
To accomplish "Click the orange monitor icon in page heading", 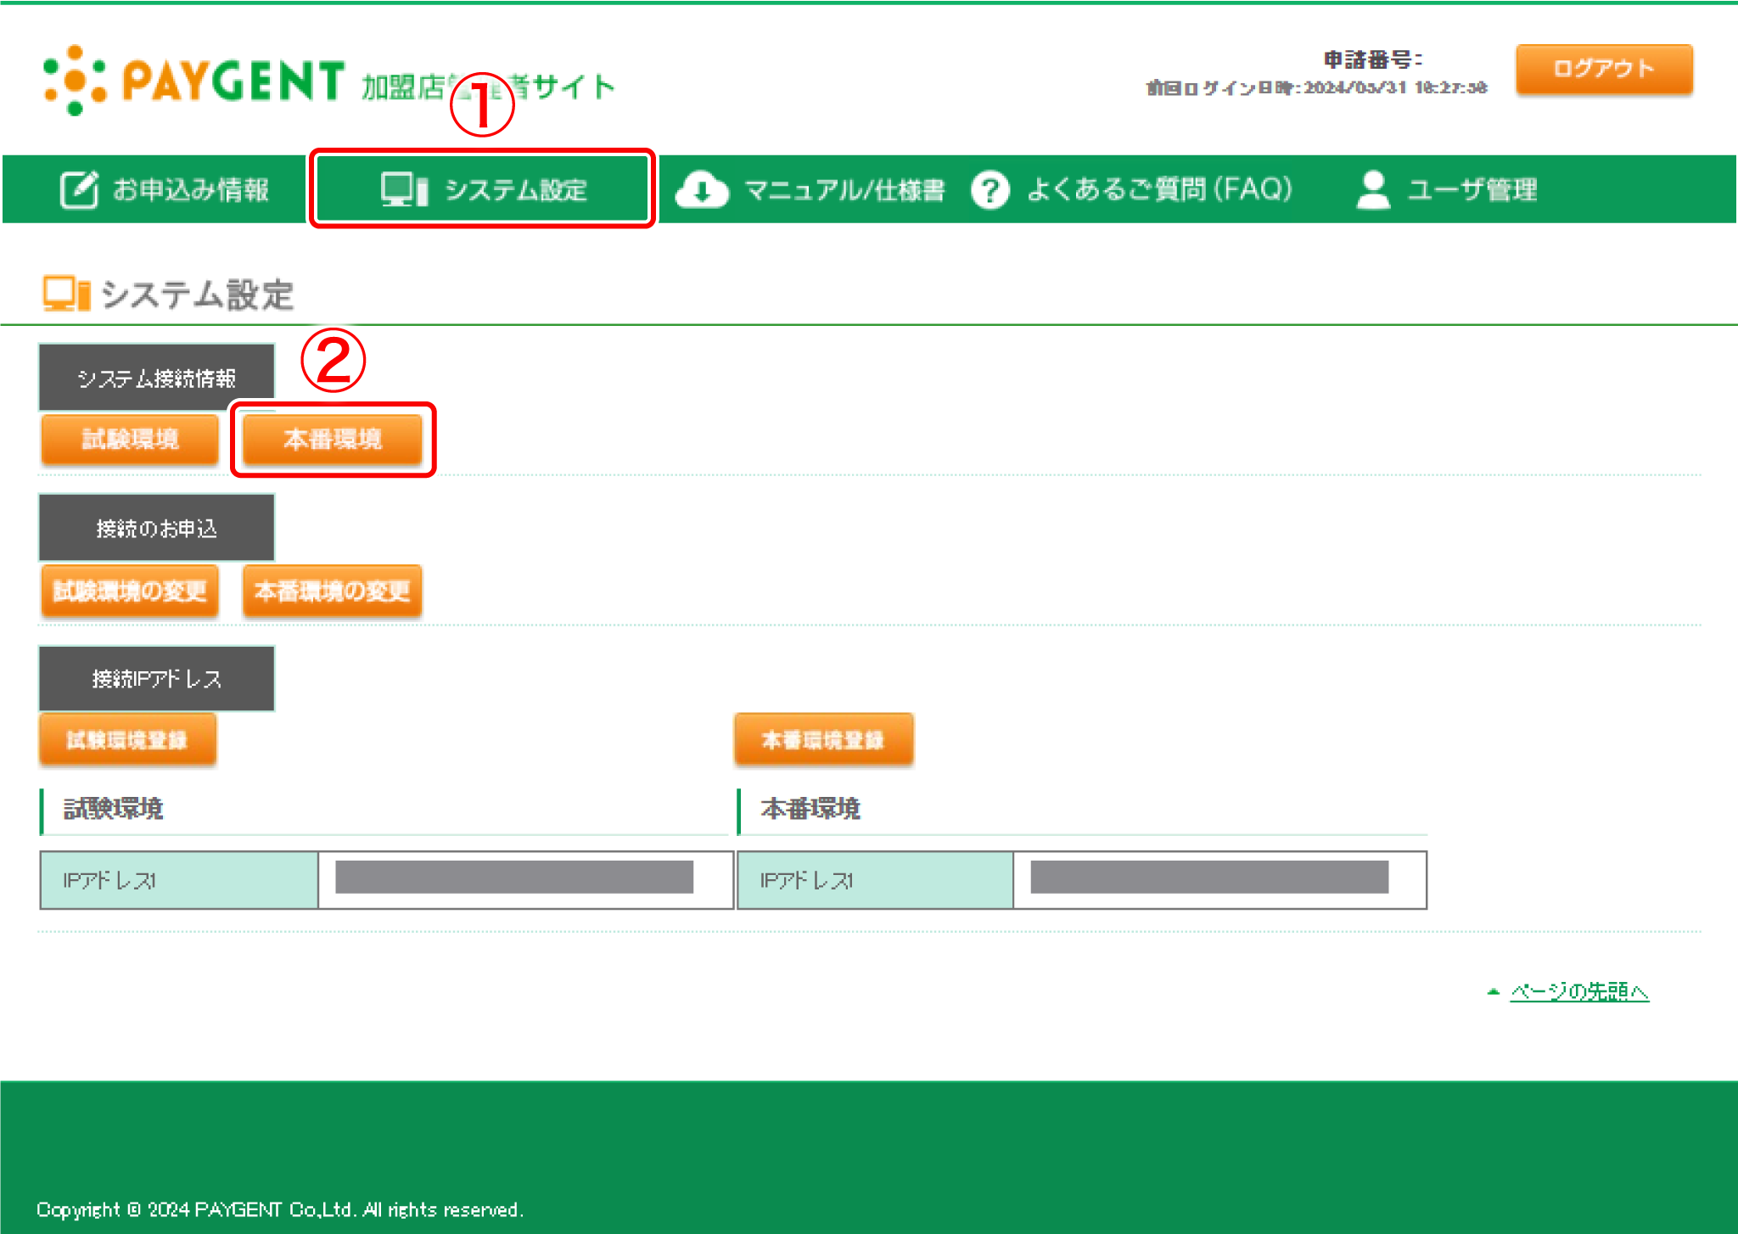I will 66,294.
